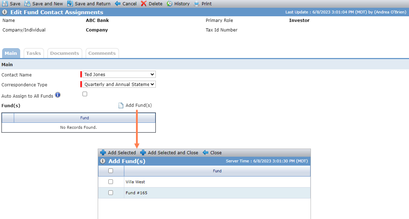Click the ABC Bank name value
Image resolution: width=409 pixels, height=219 pixels.
[x=97, y=20]
